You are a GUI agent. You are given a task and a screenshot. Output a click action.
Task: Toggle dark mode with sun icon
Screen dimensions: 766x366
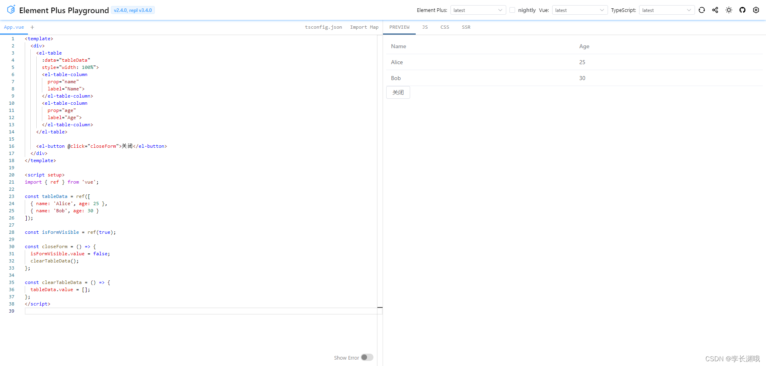[729, 10]
